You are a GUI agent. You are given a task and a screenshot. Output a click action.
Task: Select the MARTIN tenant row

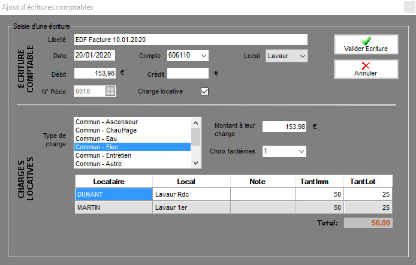[113, 207]
